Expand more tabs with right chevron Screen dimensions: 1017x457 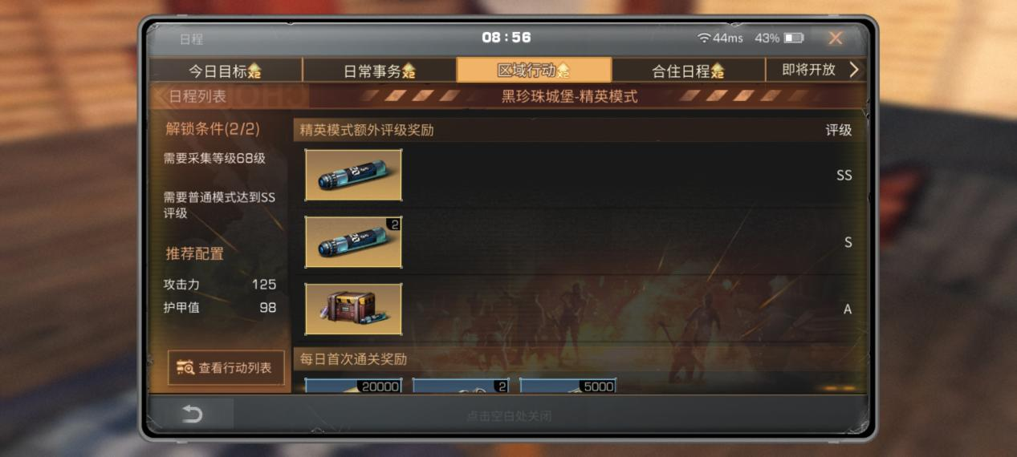[x=853, y=70]
